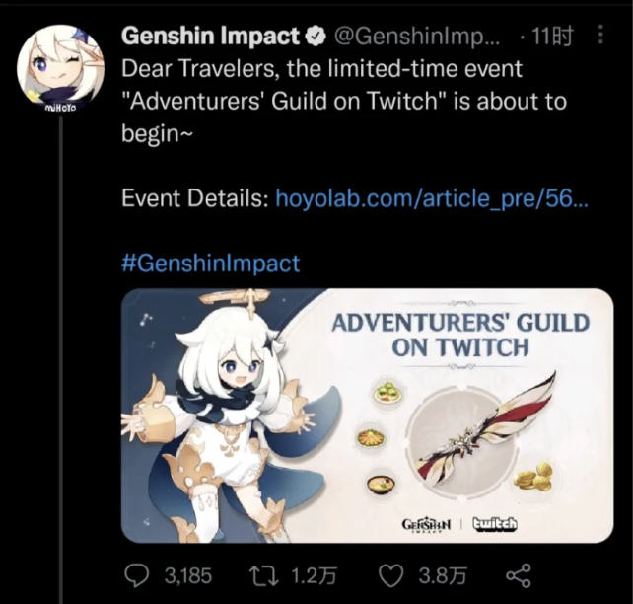Viewport: 633px width, 604px height.
Task: Click the Twitch logo in the banner
Action: click(495, 524)
